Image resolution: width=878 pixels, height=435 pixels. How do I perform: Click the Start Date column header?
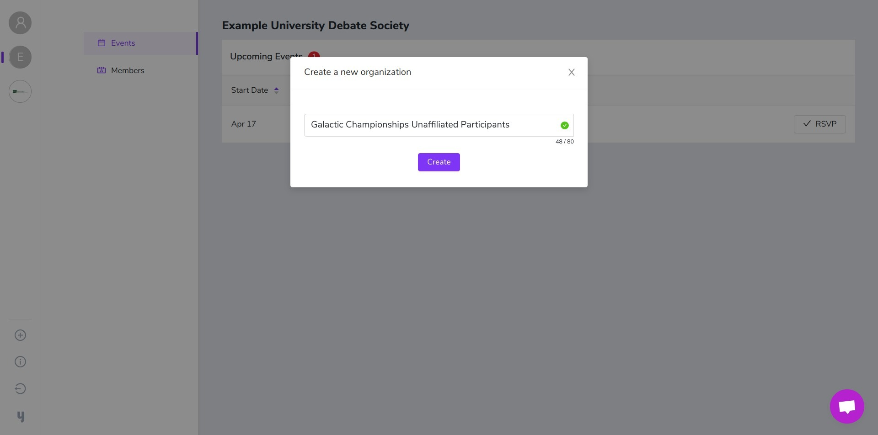(249, 90)
